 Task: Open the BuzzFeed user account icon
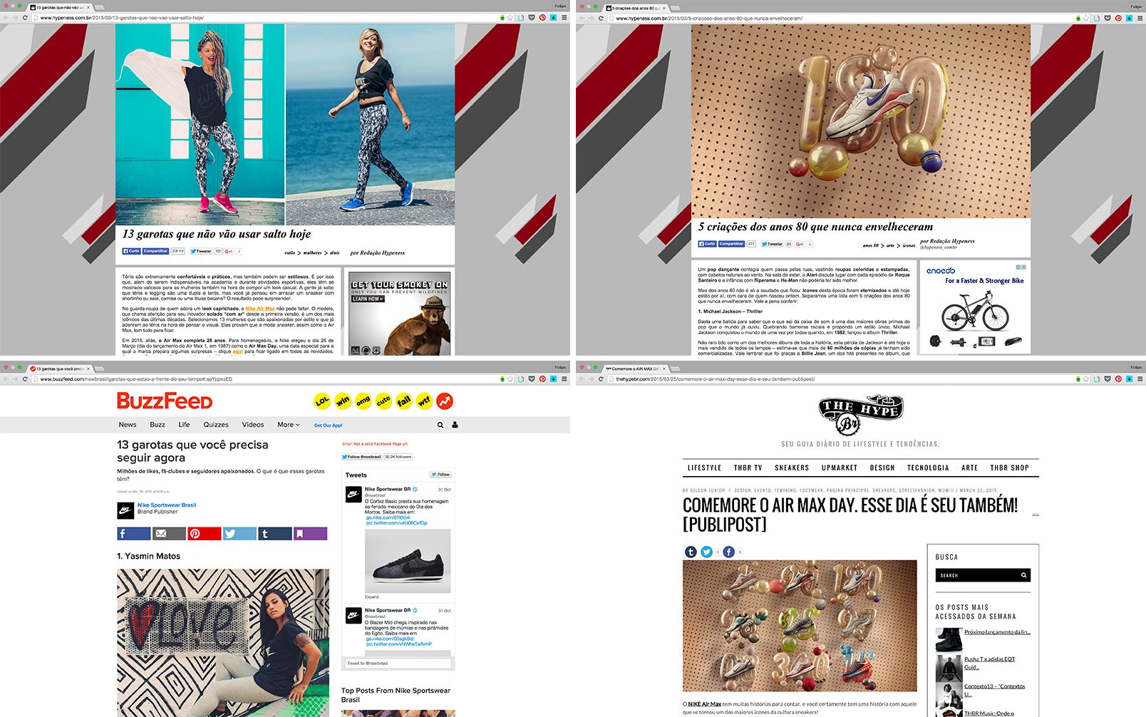(455, 425)
